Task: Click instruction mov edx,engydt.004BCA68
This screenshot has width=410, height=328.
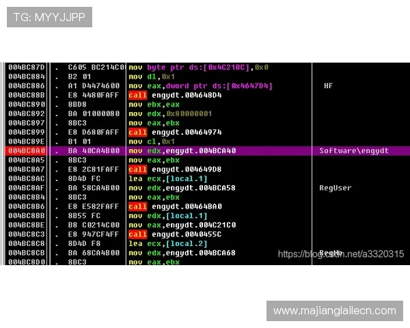Action: (182, 253)
